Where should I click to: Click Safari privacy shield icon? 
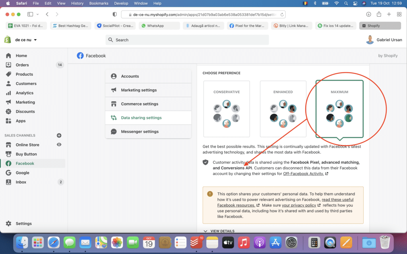tap(114, 14)
